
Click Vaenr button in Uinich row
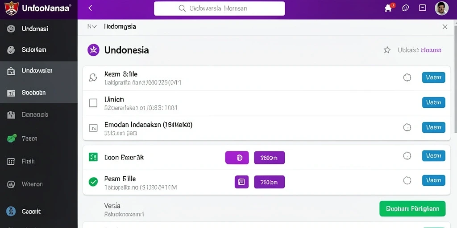click(x=434, y=102)
